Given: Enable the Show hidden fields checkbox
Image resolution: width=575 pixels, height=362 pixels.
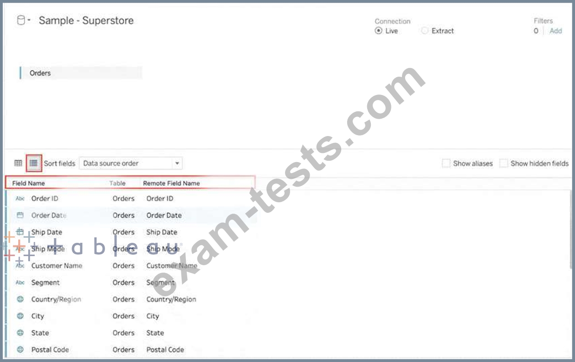Looking at the screenshot, I should click(503, 163).
